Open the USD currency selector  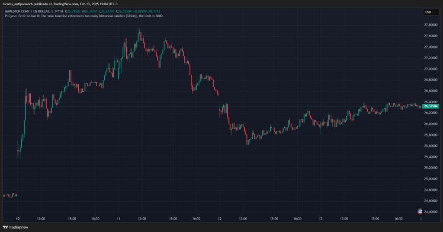click(x=430, y=12)
